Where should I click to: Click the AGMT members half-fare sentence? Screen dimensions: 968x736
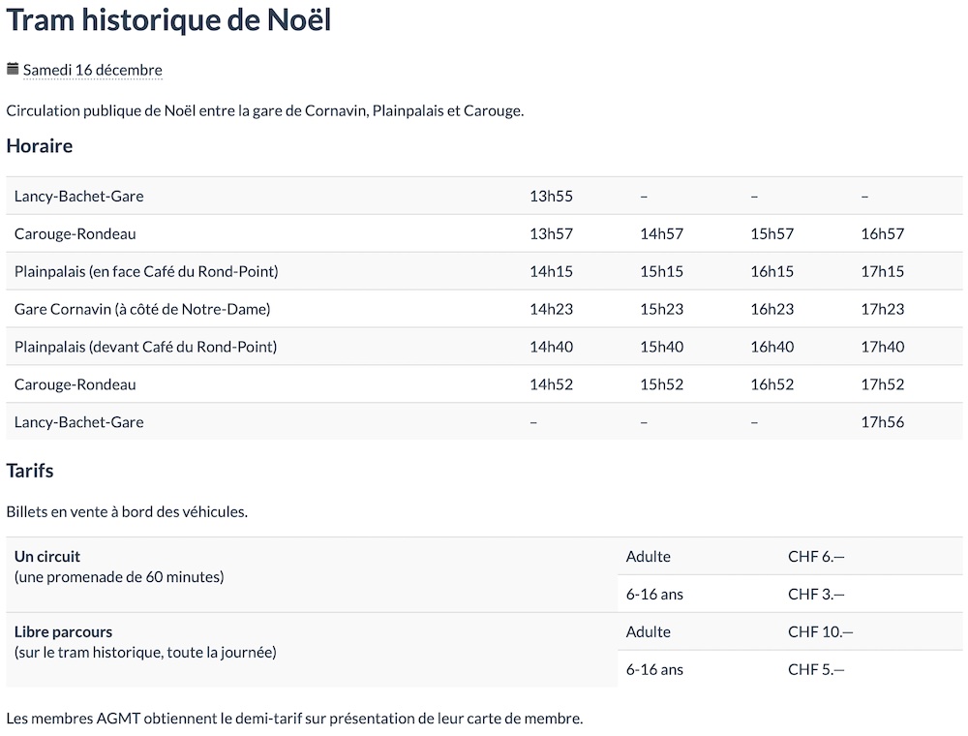pos(294,719)
